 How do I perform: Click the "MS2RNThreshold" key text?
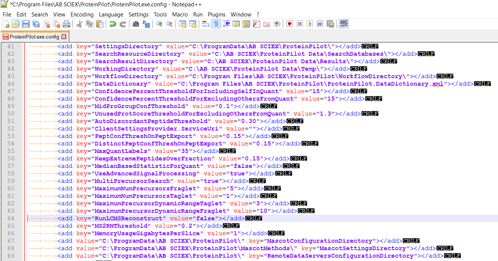(x=121, y=226)
